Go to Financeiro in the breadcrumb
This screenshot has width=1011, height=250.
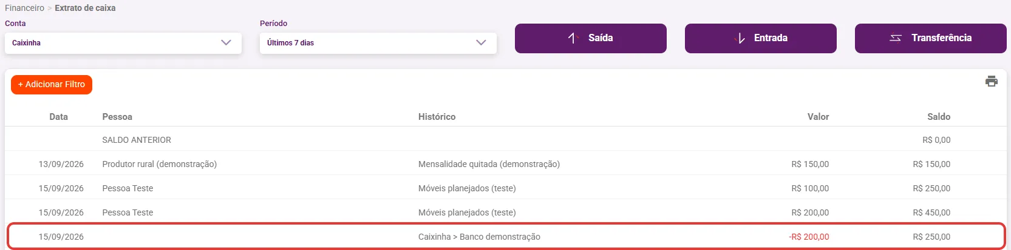tap(24, 8)
